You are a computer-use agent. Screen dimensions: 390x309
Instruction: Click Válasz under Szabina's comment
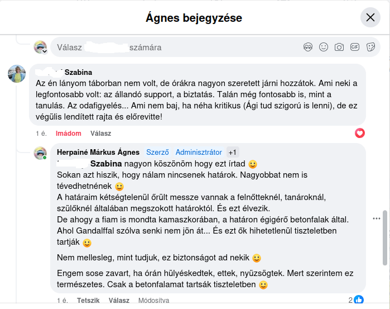(x=101, y=134)
